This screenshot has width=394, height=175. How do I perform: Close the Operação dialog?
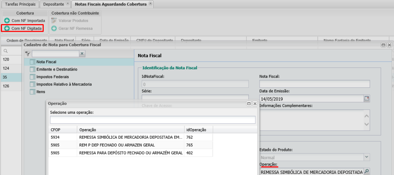255,103
